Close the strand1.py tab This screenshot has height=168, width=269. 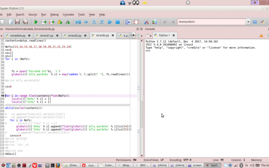pos(57,35)
